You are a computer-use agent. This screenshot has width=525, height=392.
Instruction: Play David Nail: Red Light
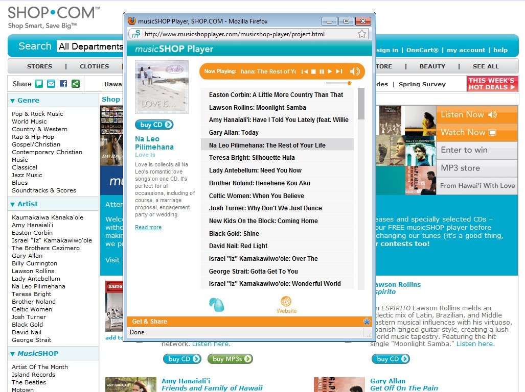pos(277,246)
